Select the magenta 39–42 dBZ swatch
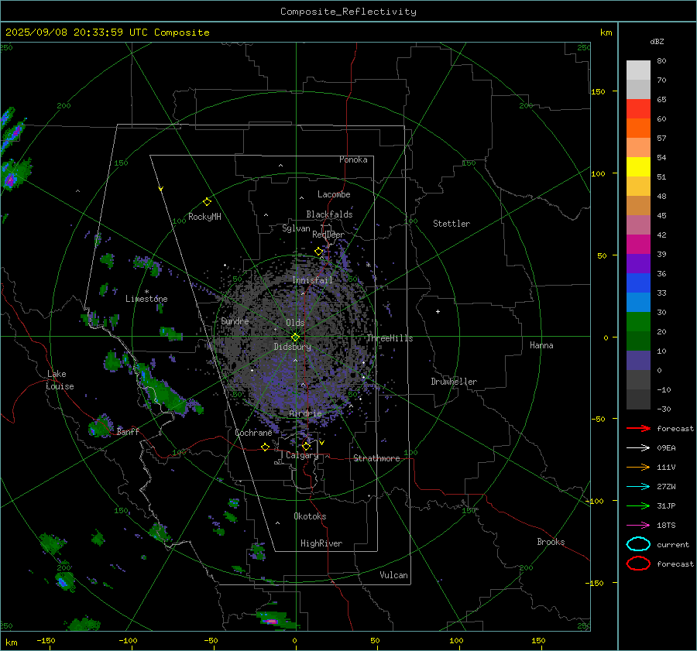The width and height of the screenshot is (697, 651). click(638, 245)
